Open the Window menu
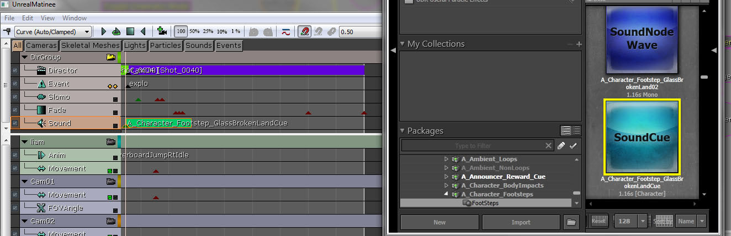The width and height of the screenshot is (731, 236). pyautogui.click(x=75, y=18)
